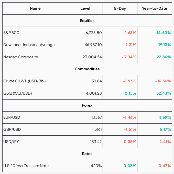Image resolution: width=174 pixels, height=174 pixels.
Task: Open the Gold (XAU/USD) entry
Action: 17,93
